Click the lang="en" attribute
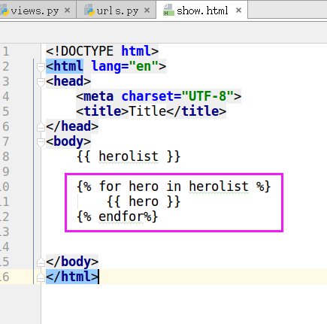This screenshot has width=327, height=324. [x=125, y=66]
